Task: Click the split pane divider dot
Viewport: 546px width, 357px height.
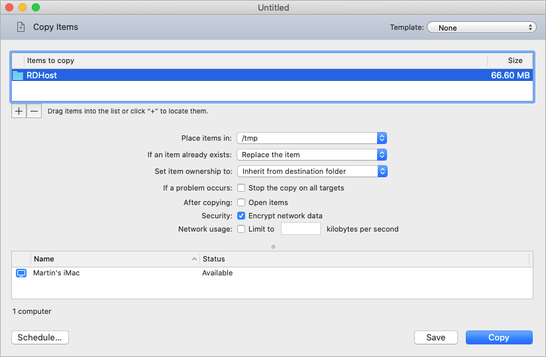Action: (273, 246)
